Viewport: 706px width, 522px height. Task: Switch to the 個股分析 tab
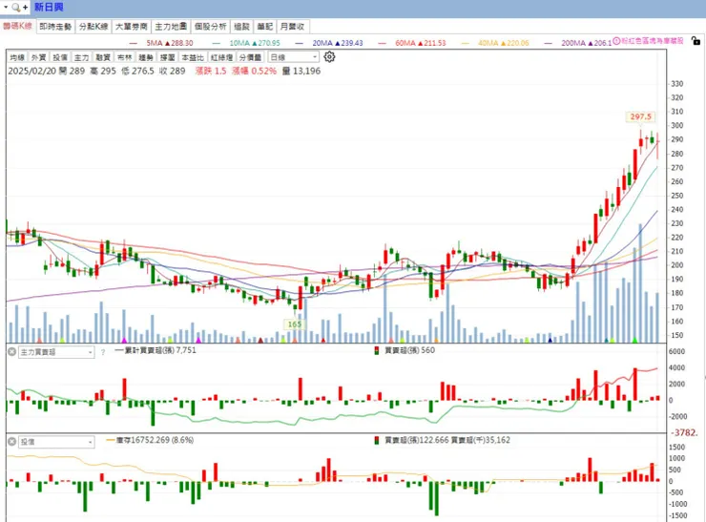(x=210, y=27)
